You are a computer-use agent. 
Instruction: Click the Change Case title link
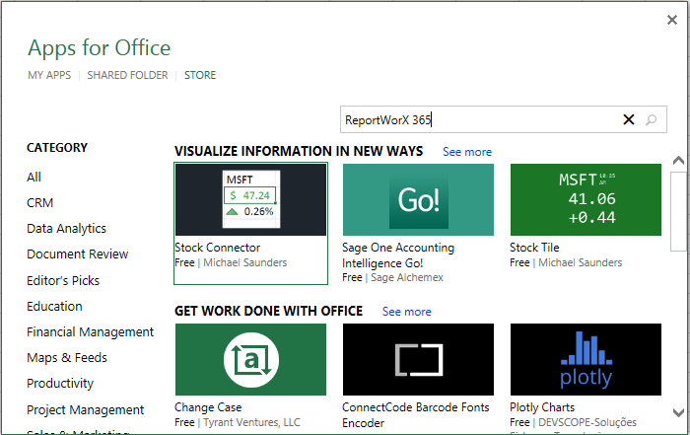point(208,407)
